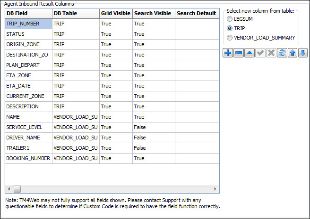Click Search Visible cell for SERVICE_LEVEL
Image resolution: width=310 pixels, height=219 pixels.
[x=153, y=127]
